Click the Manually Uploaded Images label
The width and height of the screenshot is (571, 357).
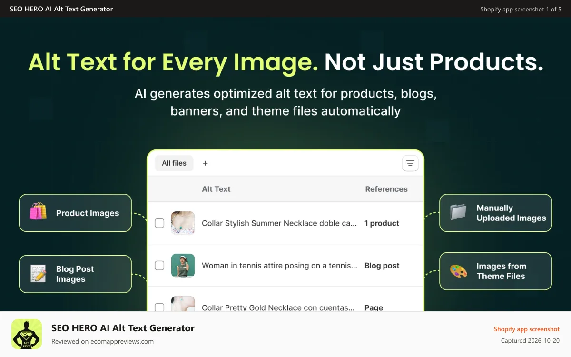click(511, 213)
